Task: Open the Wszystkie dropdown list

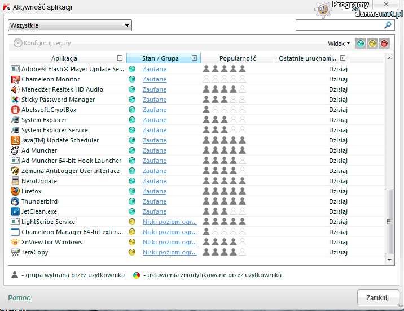Action: click(69, 25)
